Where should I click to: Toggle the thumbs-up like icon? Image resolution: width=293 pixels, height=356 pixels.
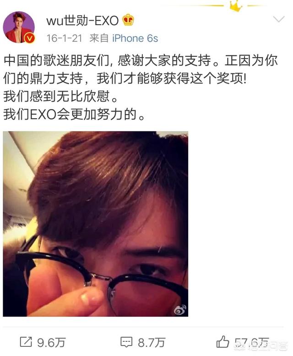[222, 341]
